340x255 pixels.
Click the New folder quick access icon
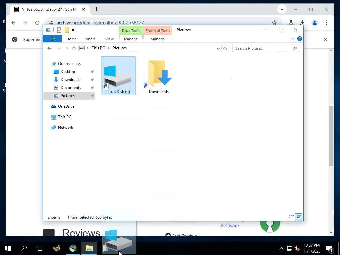[67, 30]
